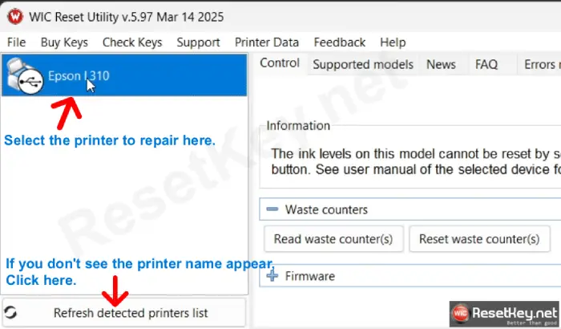Collapse Waste counters with minus icon

tap(272, 209)
